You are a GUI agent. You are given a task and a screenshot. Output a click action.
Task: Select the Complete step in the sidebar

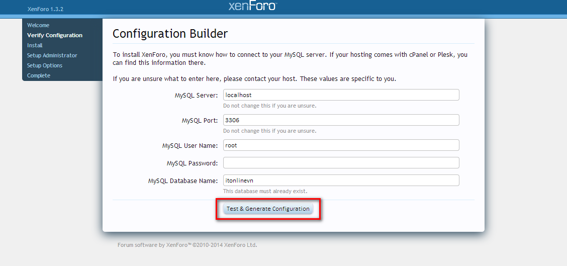[39, 75]
